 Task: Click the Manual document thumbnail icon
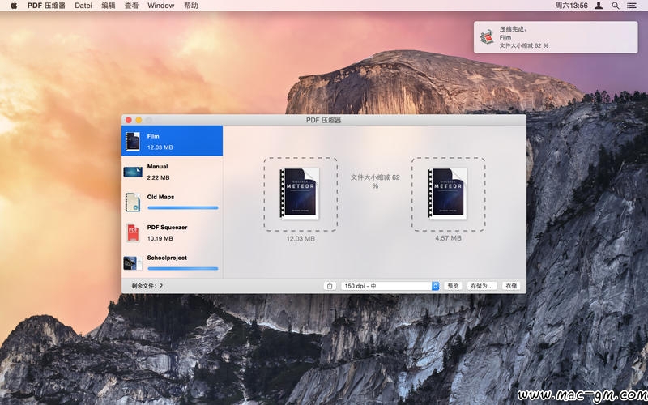(x=133, y=172)
